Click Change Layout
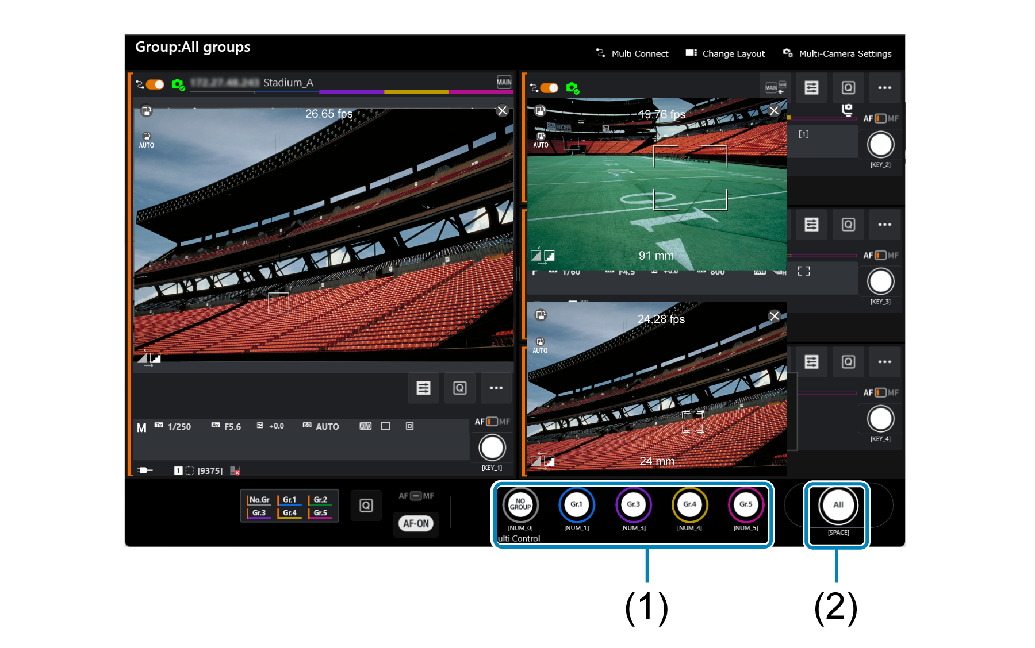 pyautogui.click(x=725, y=53)
